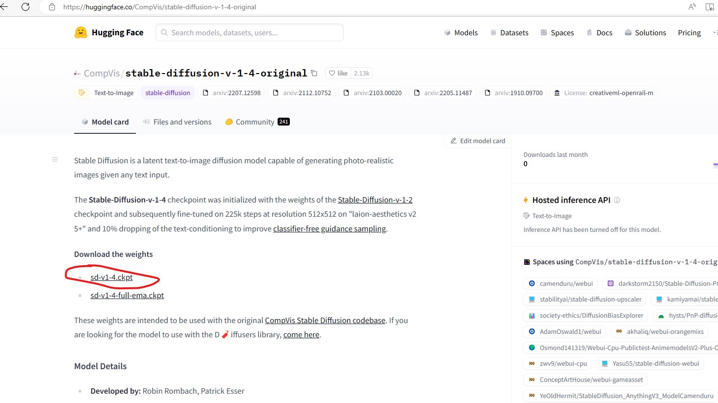The image size is (718, 403).
Task: Go to Spaces in navigation
Action: (557, 32)
